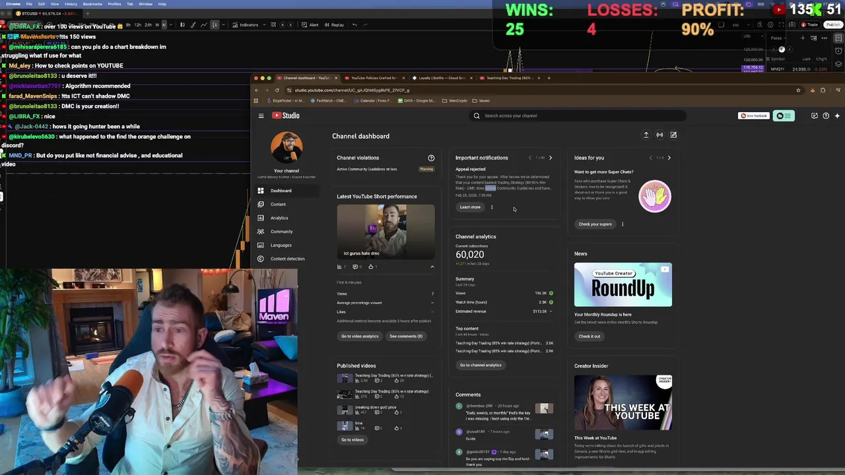Click the upload videos icon on dashboard

click(x=646, y=135)
